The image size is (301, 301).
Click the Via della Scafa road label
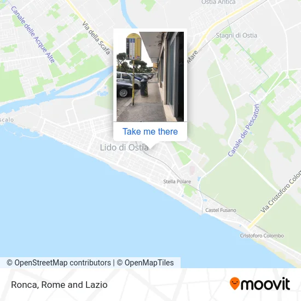pos(96,38)
